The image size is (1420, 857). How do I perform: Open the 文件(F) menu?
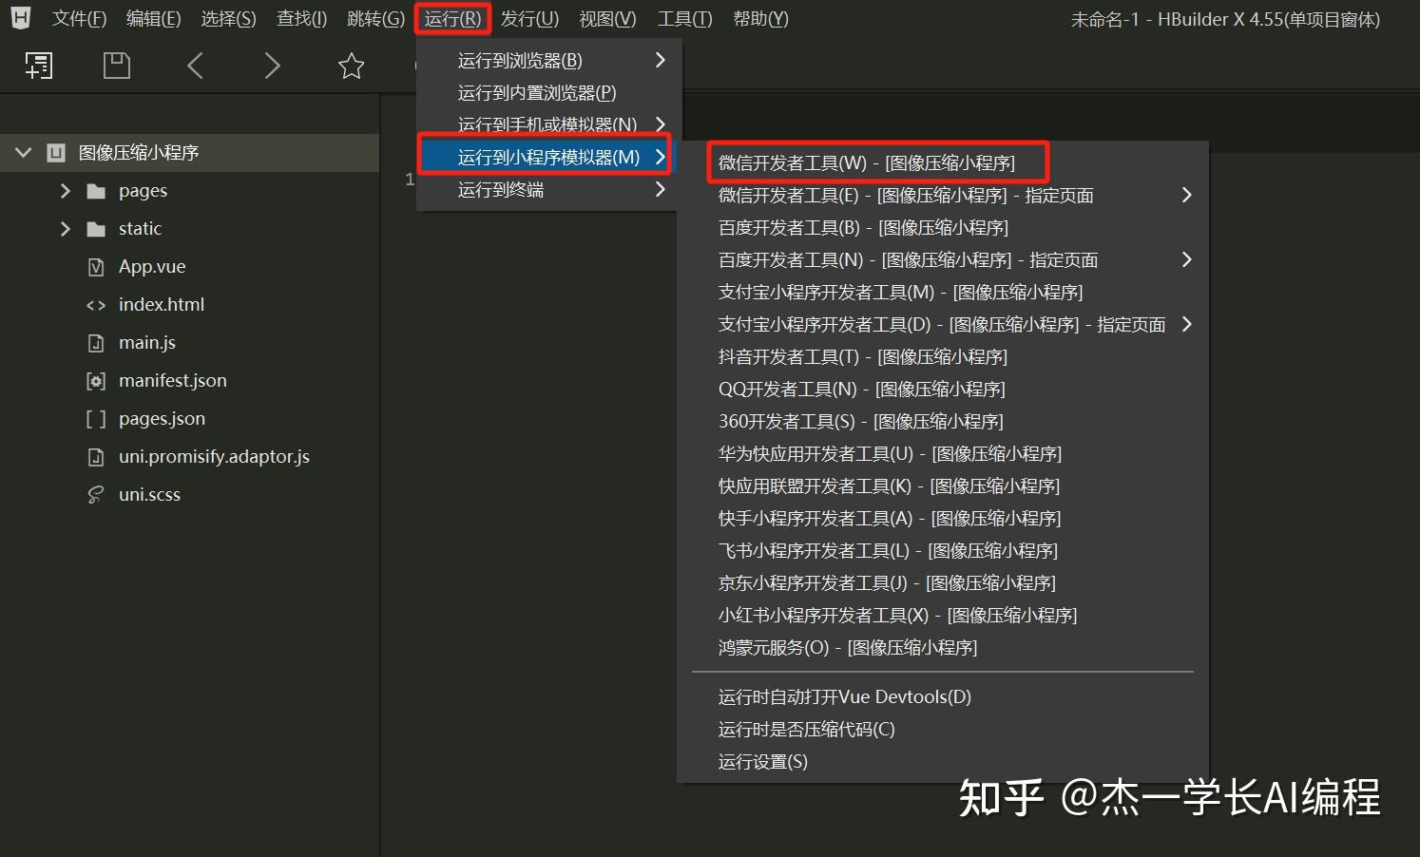tap(79, 19)
